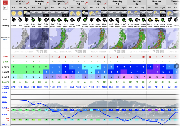Open the Friday 13 snow map thumbnail
Screen dimensions: 180x126
point(98,39)
